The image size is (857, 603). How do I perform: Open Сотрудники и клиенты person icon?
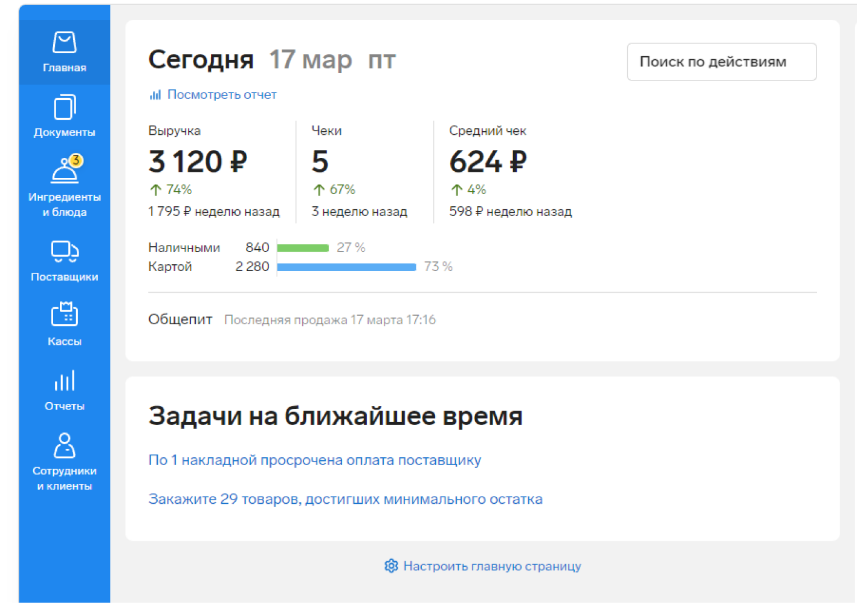[x=65, y=446]
